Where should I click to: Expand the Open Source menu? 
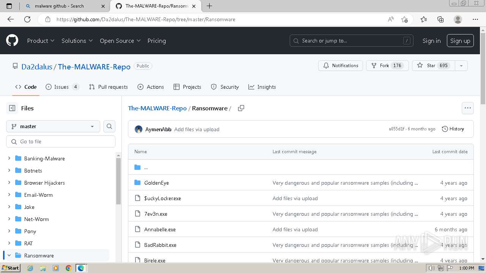tap(120, 41)
